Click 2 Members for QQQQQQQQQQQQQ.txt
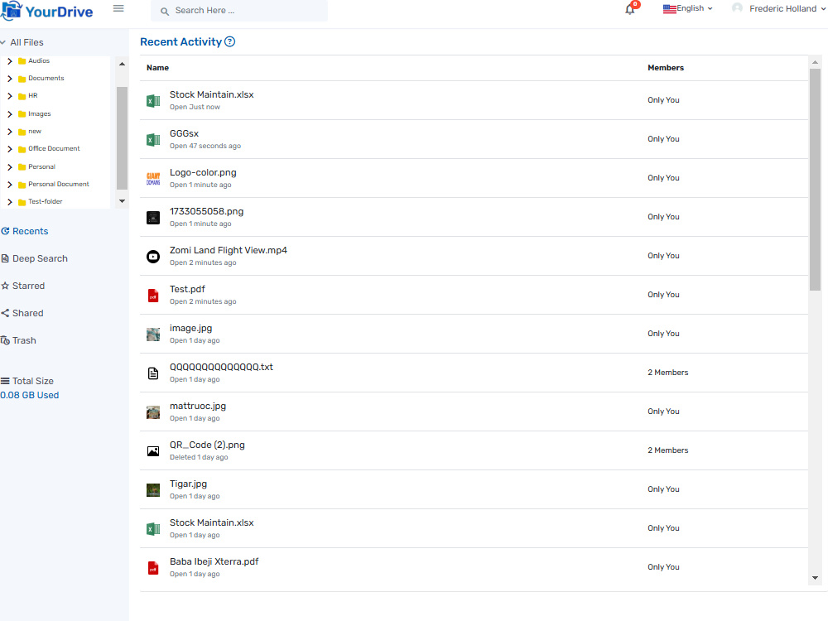Viewport: 828px width, 621px height. coord(667,373)
